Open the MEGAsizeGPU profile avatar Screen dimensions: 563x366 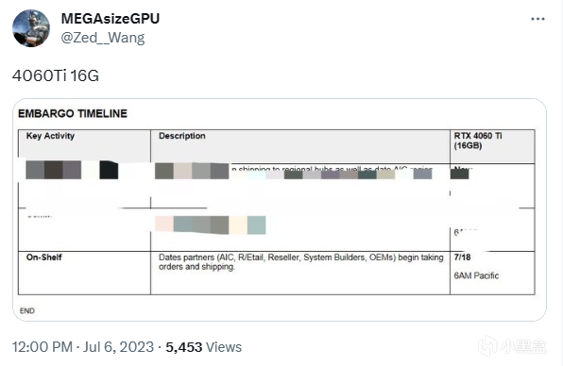[31, 28]
